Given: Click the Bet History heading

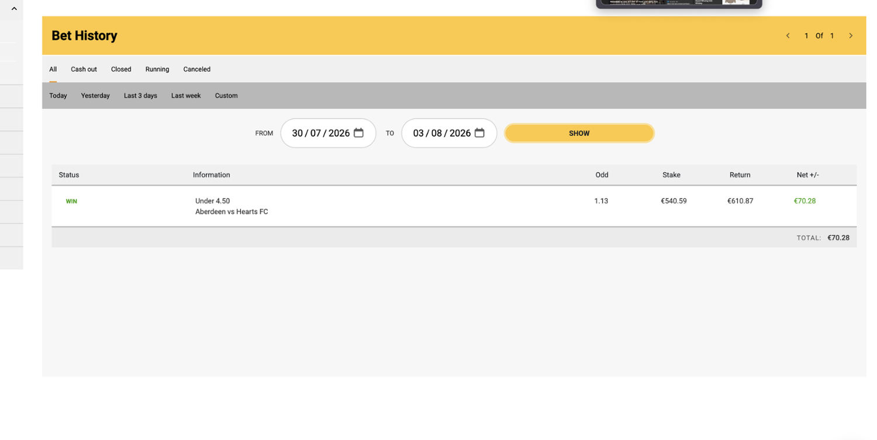Looking at the screenshot, I should pyautogui.click(x=84, y=36).
